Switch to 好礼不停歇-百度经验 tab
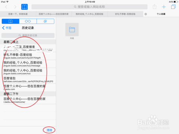 125,14
